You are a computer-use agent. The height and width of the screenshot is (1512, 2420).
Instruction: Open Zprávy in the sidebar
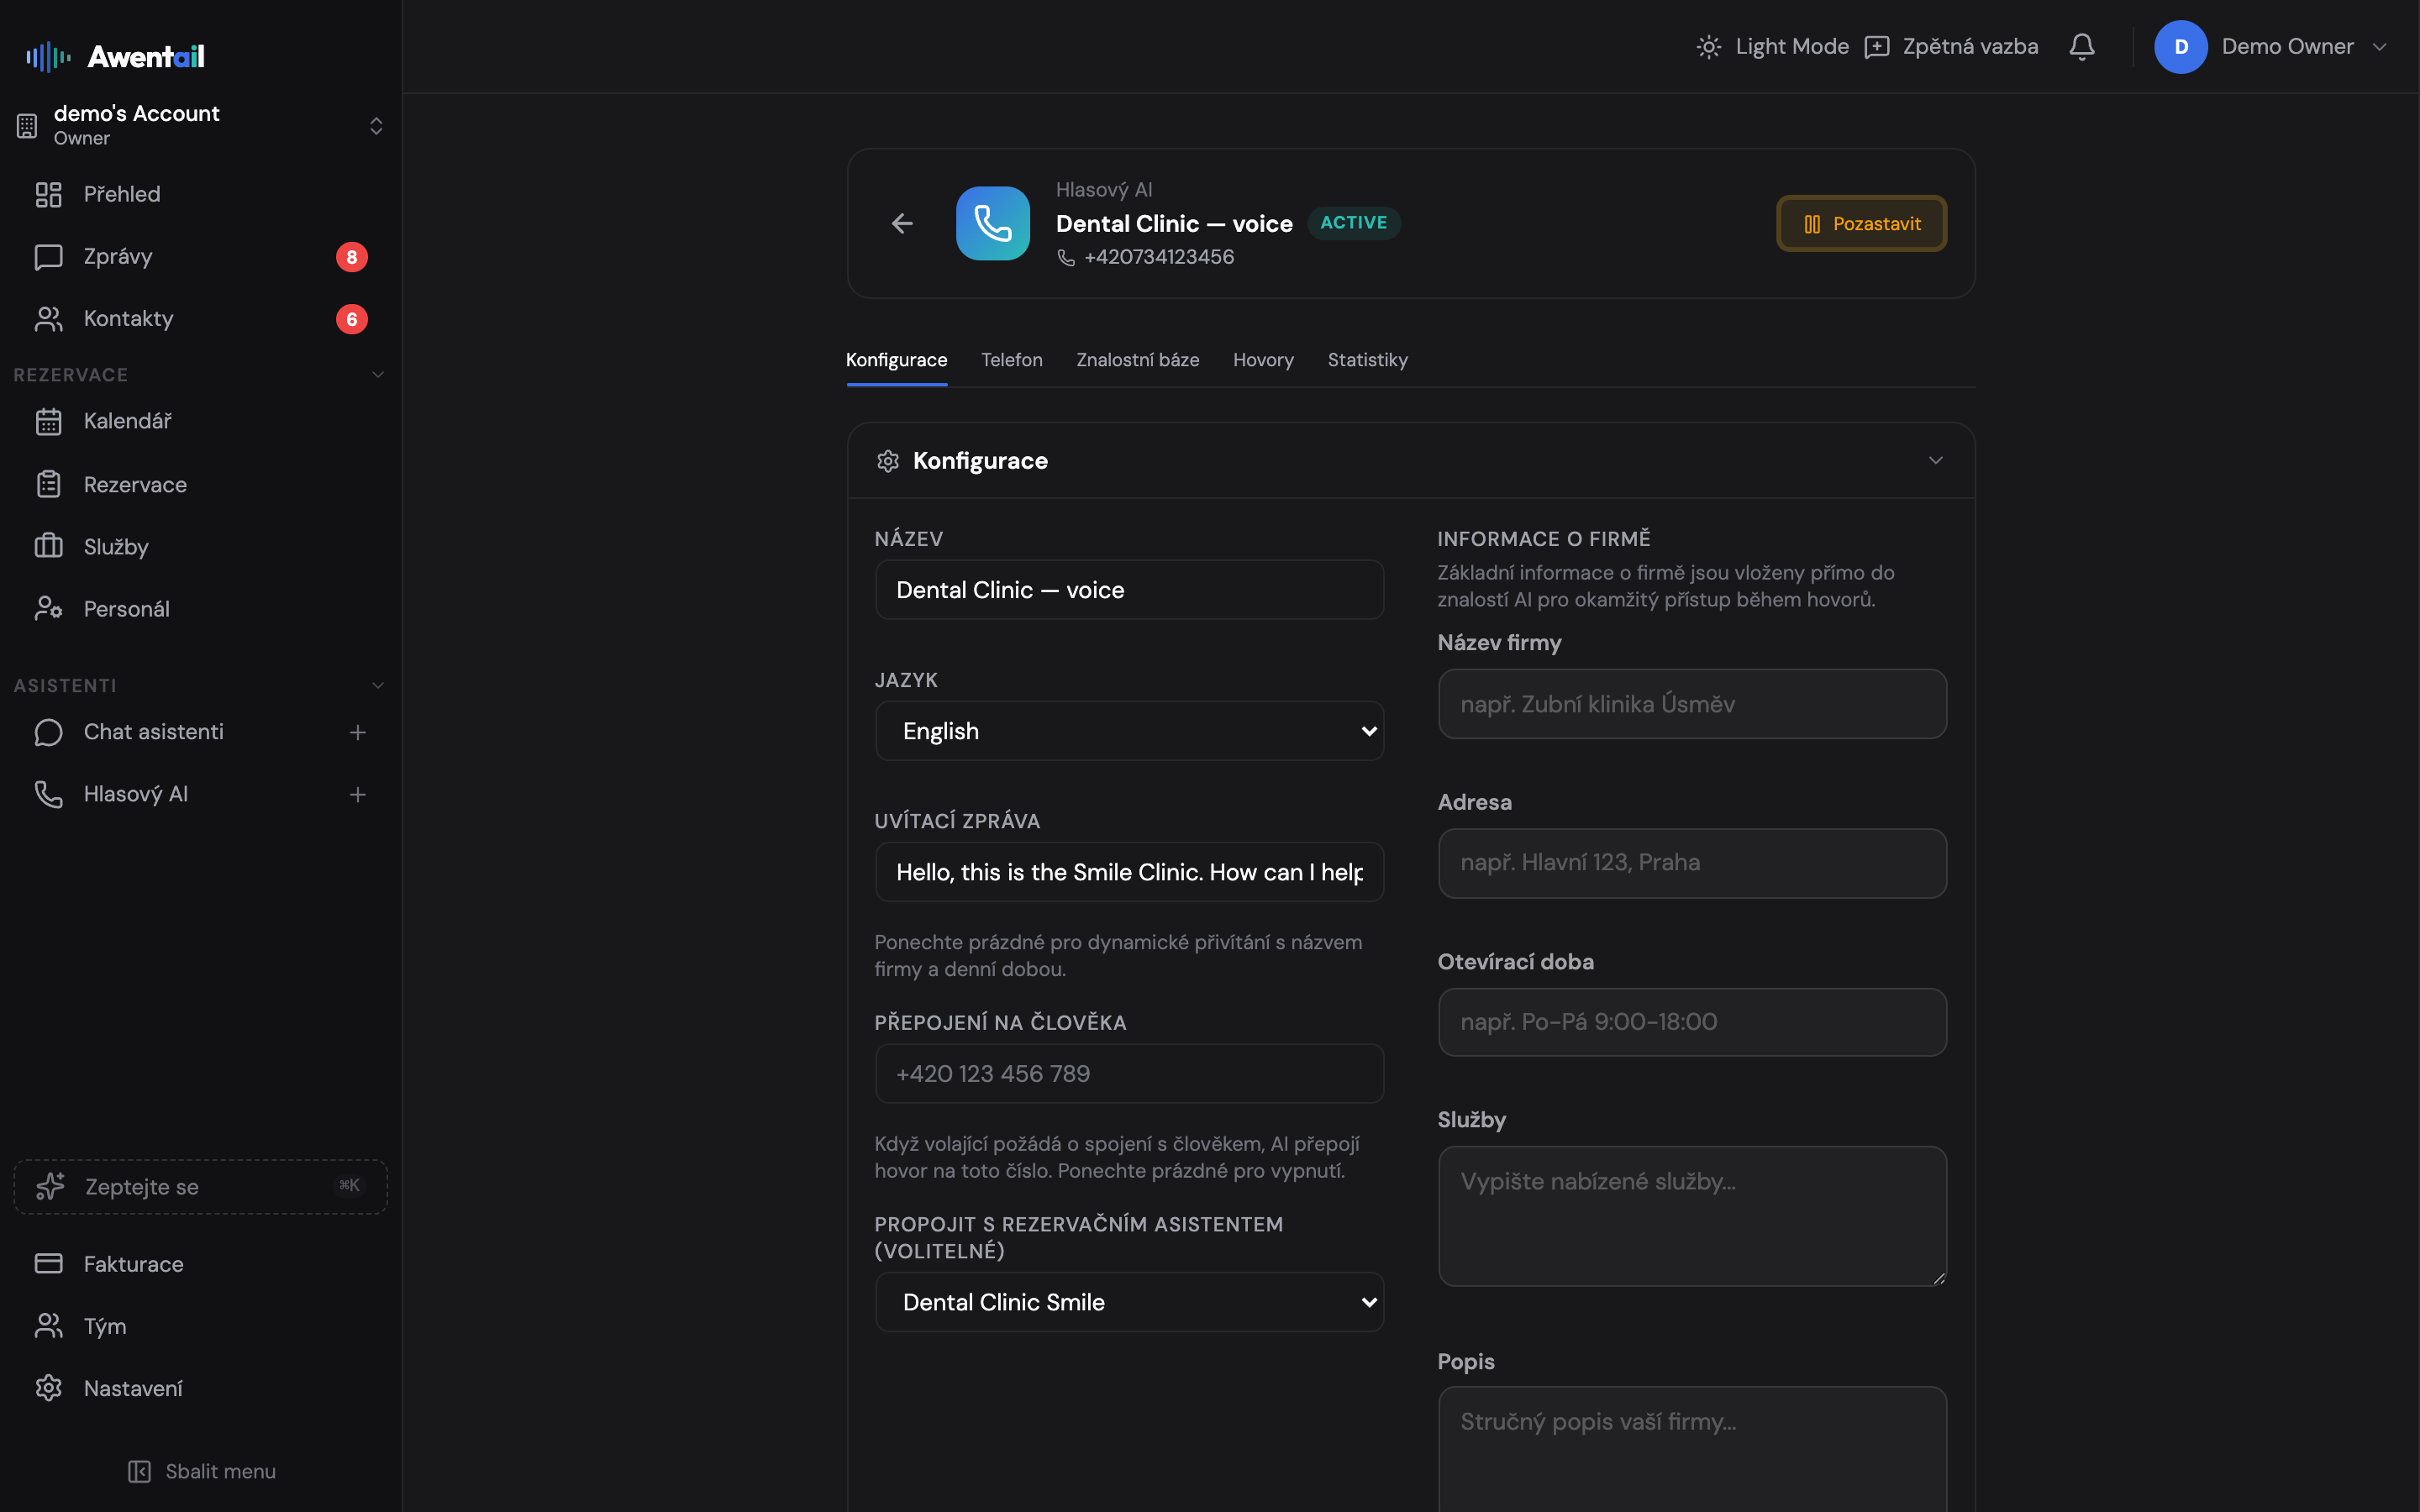[200, 257]
